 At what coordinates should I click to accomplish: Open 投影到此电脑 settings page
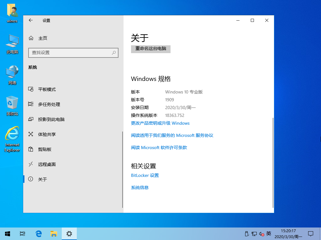click(73, 119)
